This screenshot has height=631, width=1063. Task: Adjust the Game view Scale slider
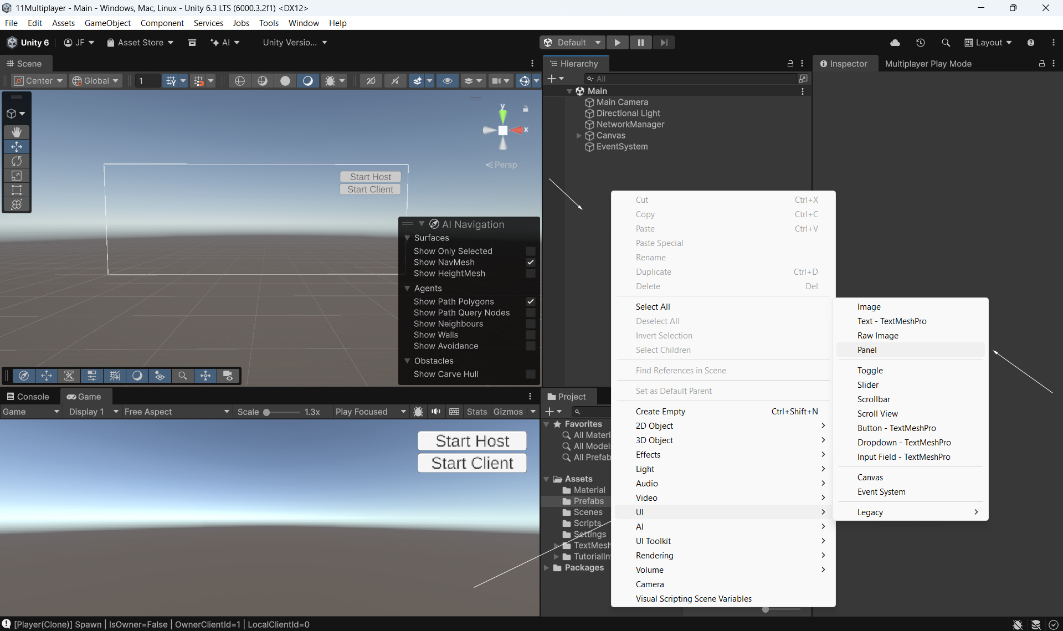267,412
